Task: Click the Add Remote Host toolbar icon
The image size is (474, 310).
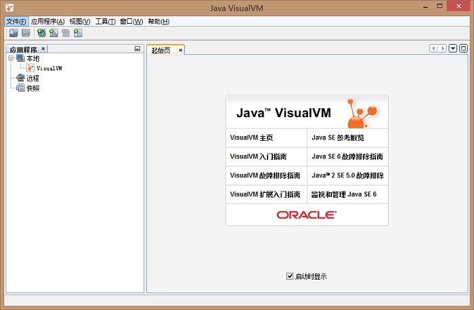Action: [41, 33]
